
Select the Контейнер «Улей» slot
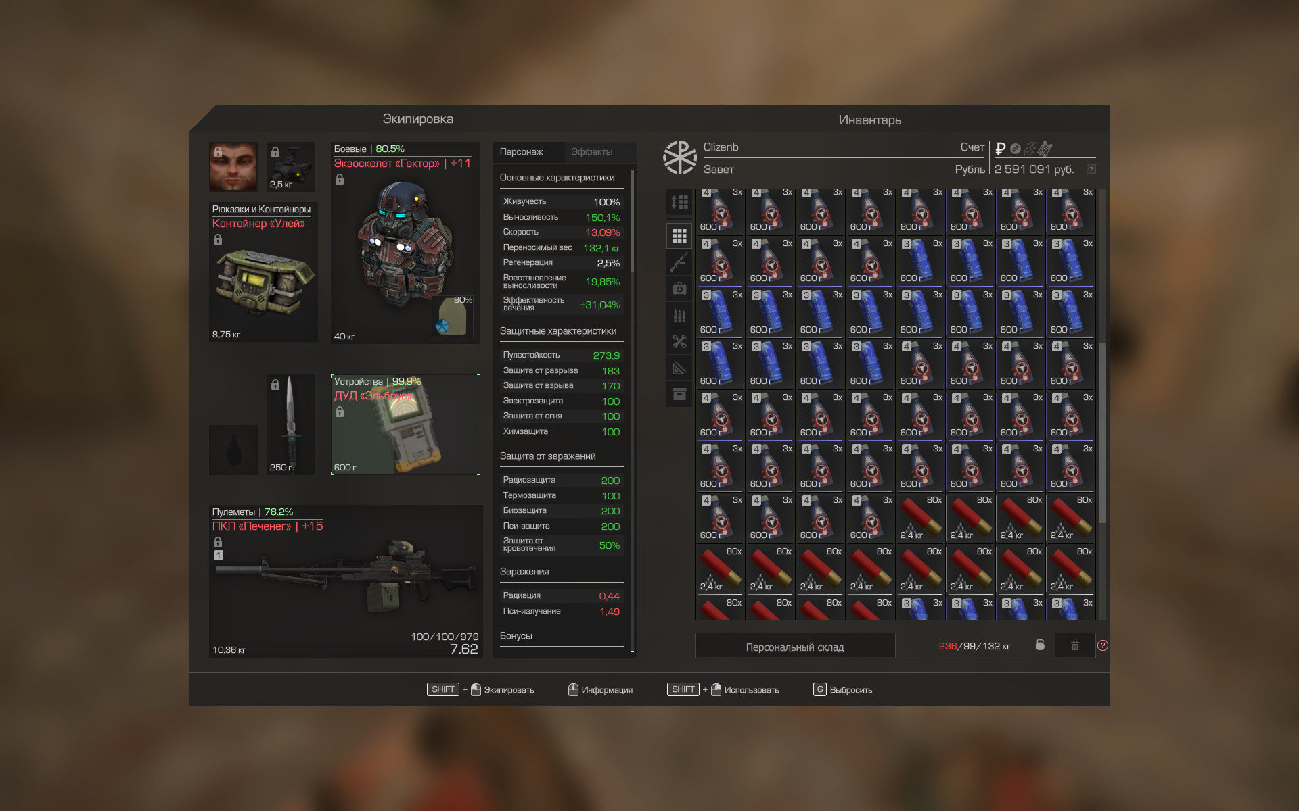(x=263, y=272)
